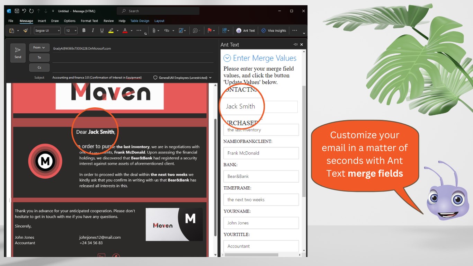Open more formatting options ellipsis
This screenshot has height=266, width=473.
[x=139, y=30]
